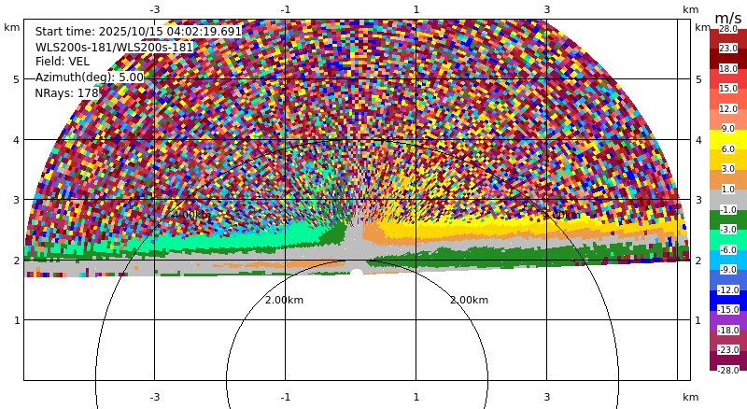Viewport: 747px width, 409px height.
Task: Click the 1 tick label on the right axis
Action: tap(698, 320)
